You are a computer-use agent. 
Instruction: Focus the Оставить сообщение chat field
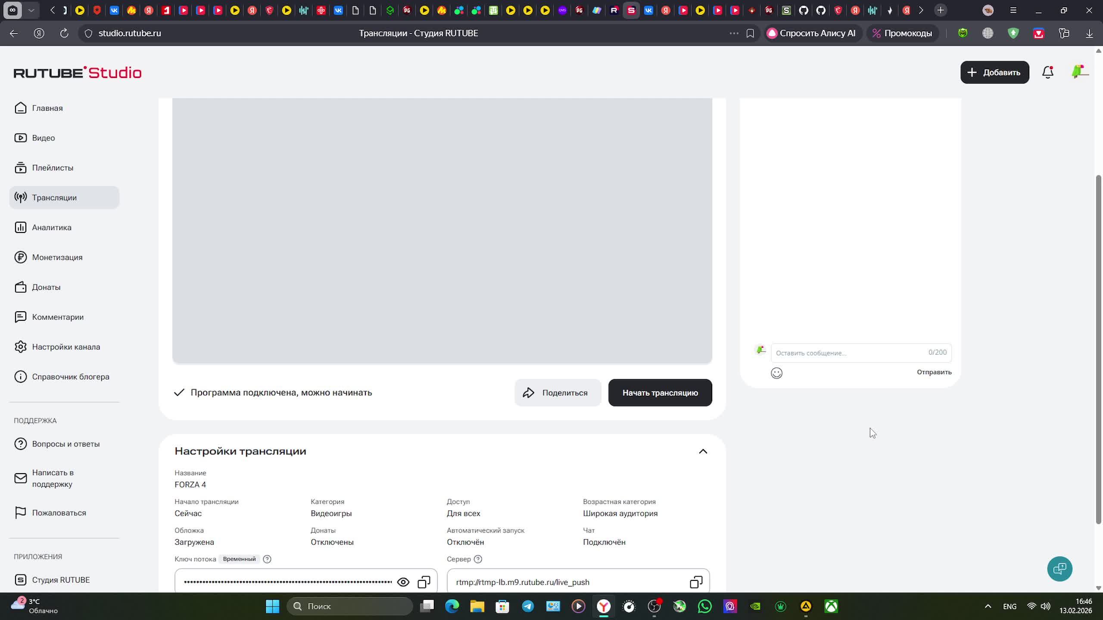click(x=849, y=353)
